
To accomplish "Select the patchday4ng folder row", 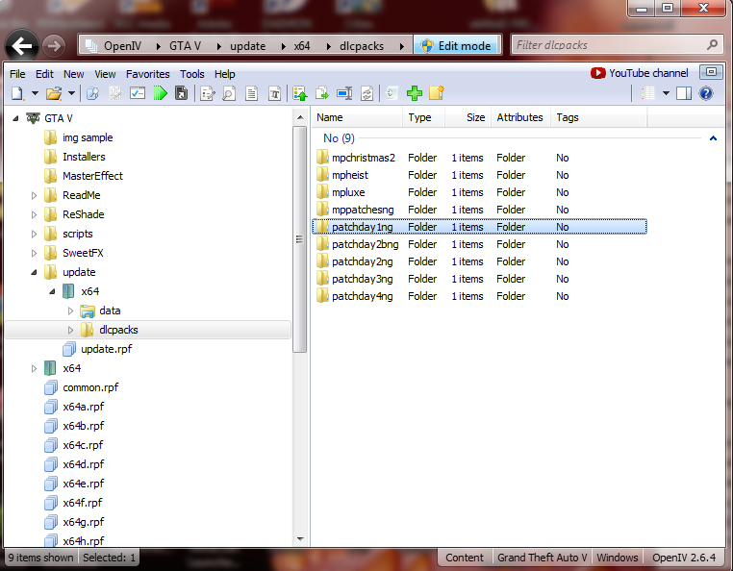I will (x=479, y=296).
